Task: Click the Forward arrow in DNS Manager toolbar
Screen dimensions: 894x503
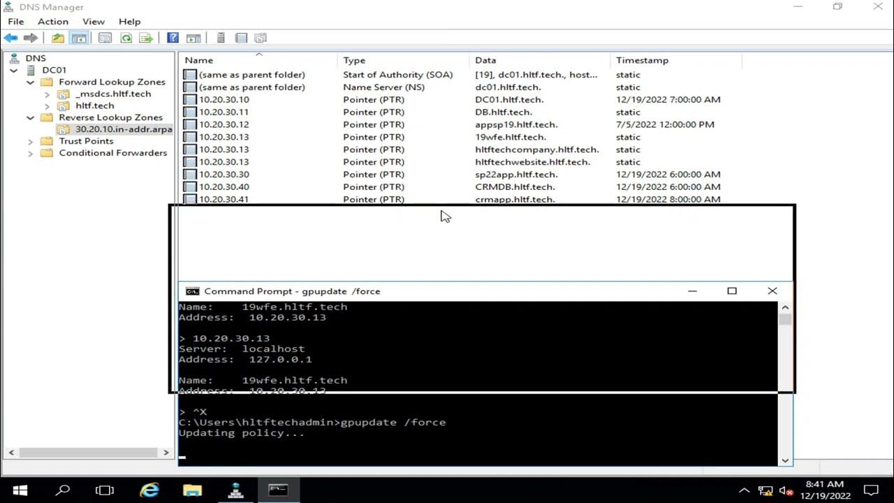Action: (30, 38)
